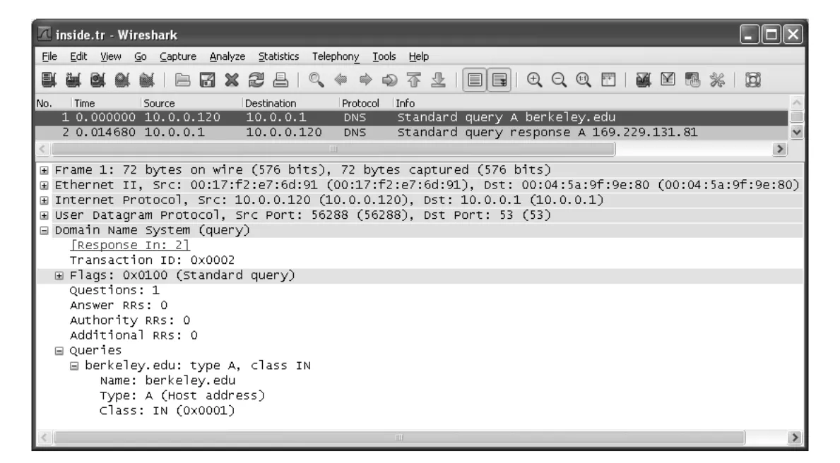Viewport: 840px width, 463px height.
Task: Reload the capture file
Action: pos(256,80)
